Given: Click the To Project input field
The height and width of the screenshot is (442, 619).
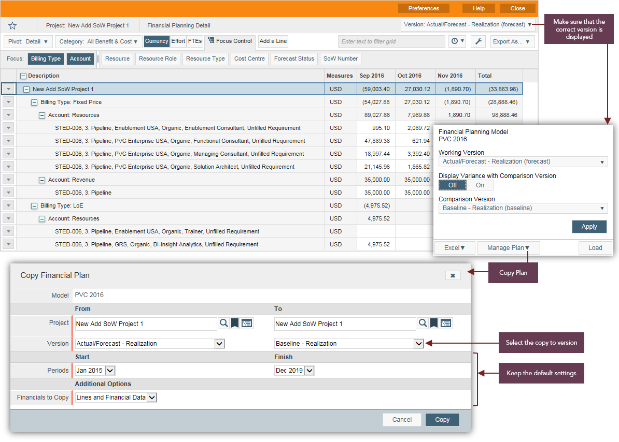Looking at the screenshot, I should point(345,324).
